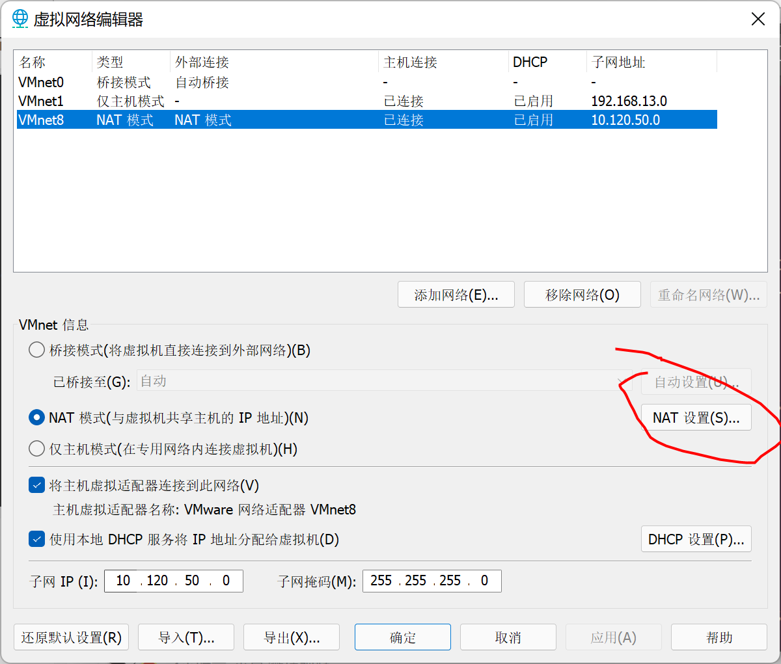
Task: Click the 192.168.13.0 subnet address cell
Action: click(x=629, y=101)
